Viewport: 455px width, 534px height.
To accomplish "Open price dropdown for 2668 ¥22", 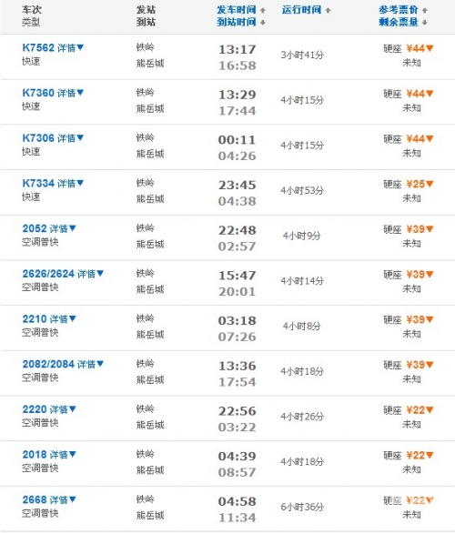I will (x=430, y=500).
